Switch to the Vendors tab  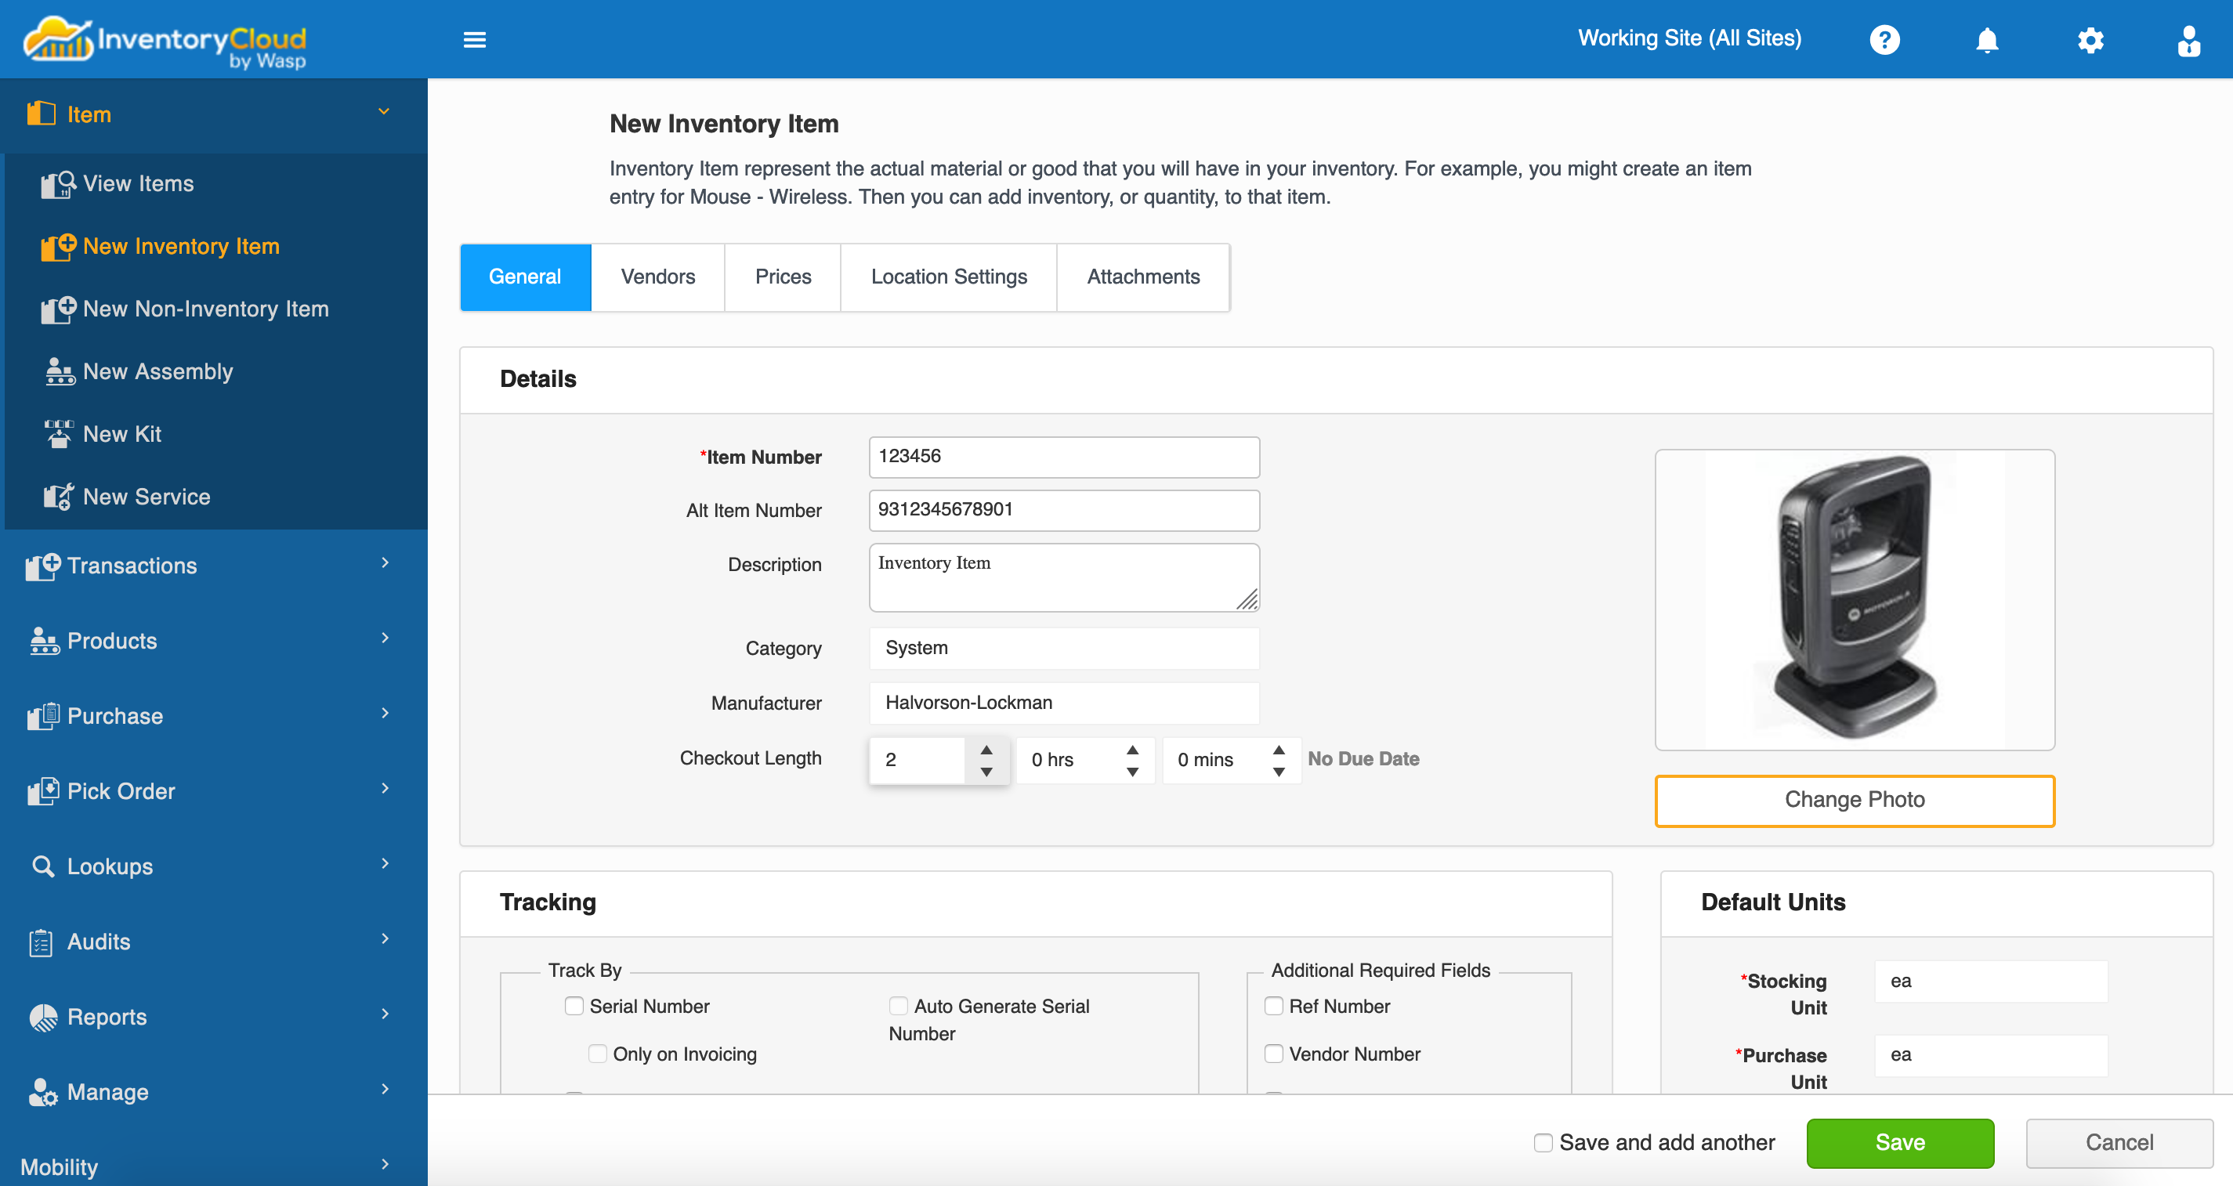pos(658,277)
